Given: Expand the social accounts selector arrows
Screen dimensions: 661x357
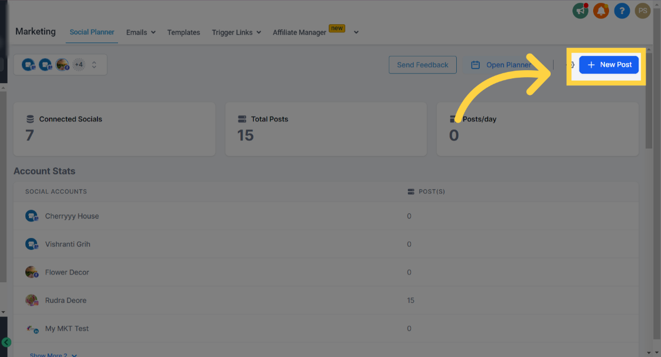Looking at the screenshot, I should pos(94,64).
